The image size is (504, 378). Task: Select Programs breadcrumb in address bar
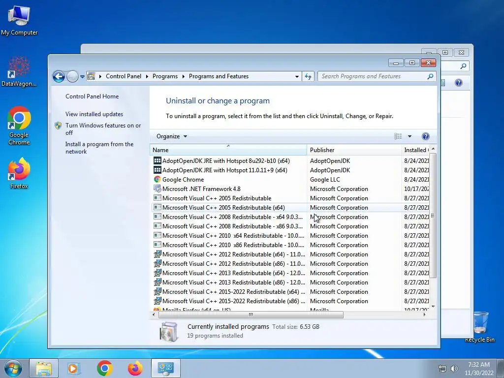pos(165,76)
